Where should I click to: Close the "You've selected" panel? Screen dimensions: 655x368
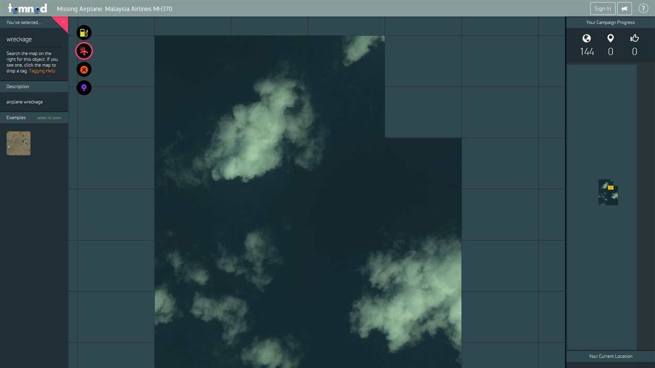click(63, 22)
